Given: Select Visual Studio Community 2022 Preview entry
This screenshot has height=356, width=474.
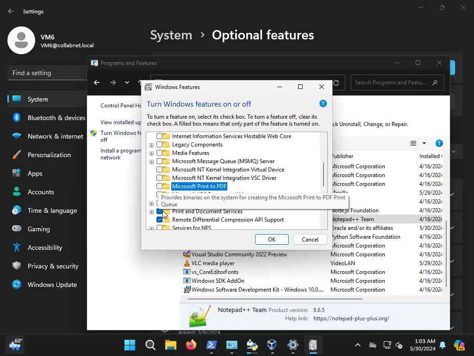Looking at the screenshot, I should (x=239, y=254).
